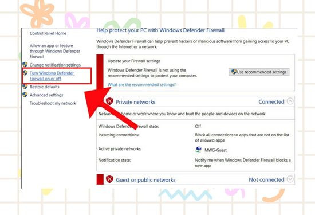This screenshot has width=315, height=215.
Task: Click red shield icon next to Guest or public networks
Action: pos(109,179)
